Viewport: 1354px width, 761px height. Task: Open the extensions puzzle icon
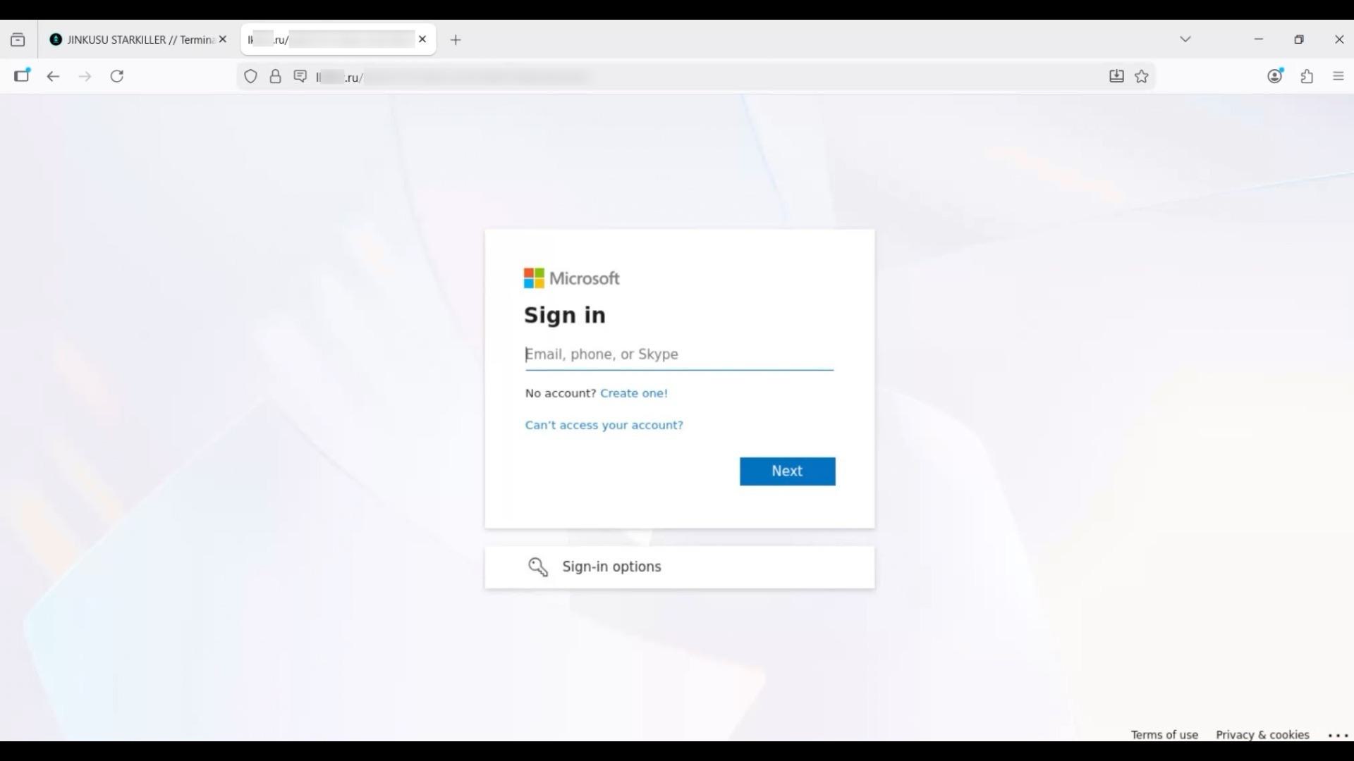click(x=1307, y=76)
